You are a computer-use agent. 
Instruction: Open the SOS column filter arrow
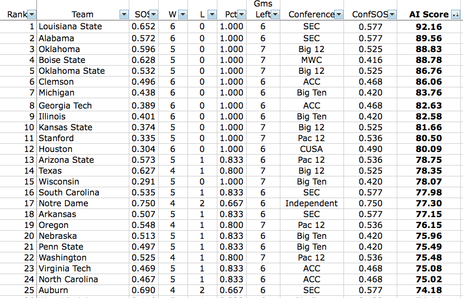154,14
